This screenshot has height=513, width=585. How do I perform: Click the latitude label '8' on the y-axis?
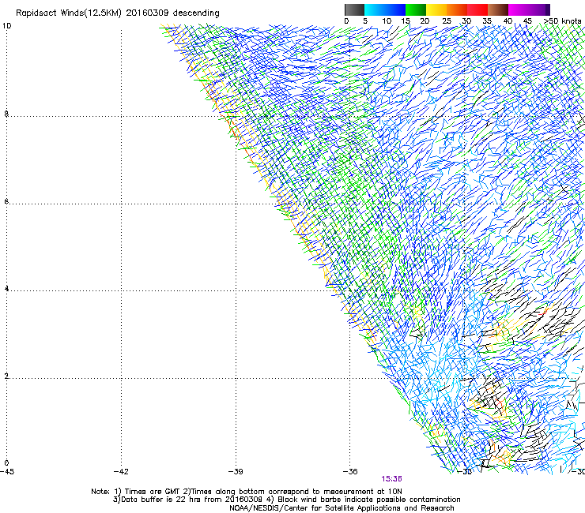(x=6, y=114)
